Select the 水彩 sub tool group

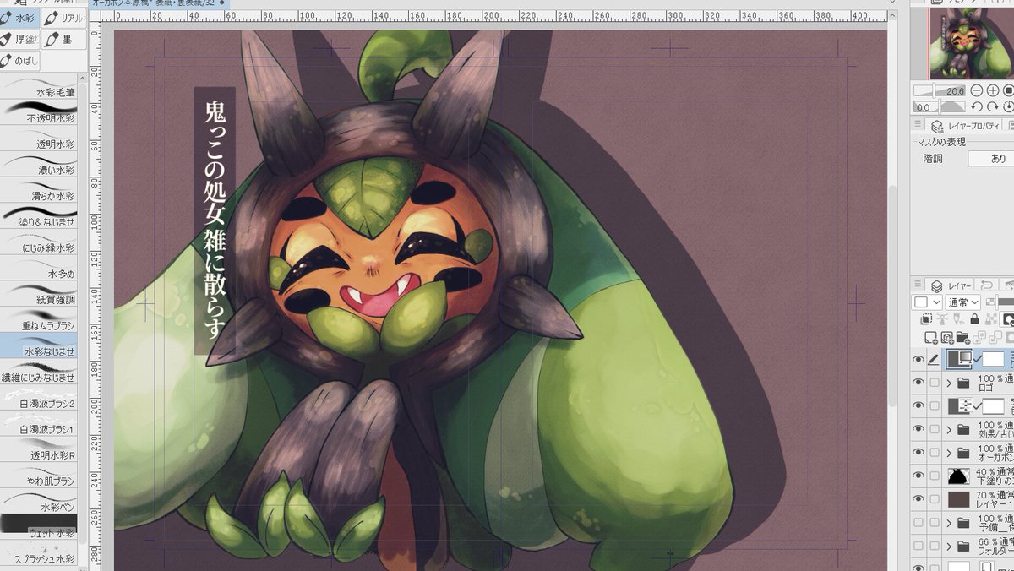[x=19, y=18]
